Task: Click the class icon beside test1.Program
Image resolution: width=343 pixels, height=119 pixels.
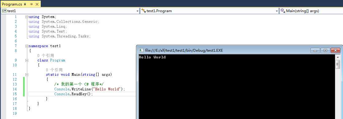Action: (144, 11)
